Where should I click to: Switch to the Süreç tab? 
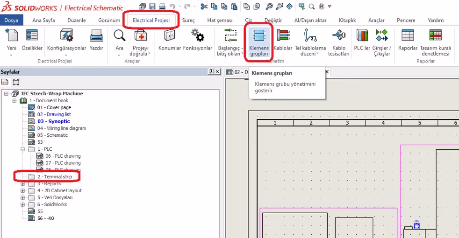coord(188,20)
